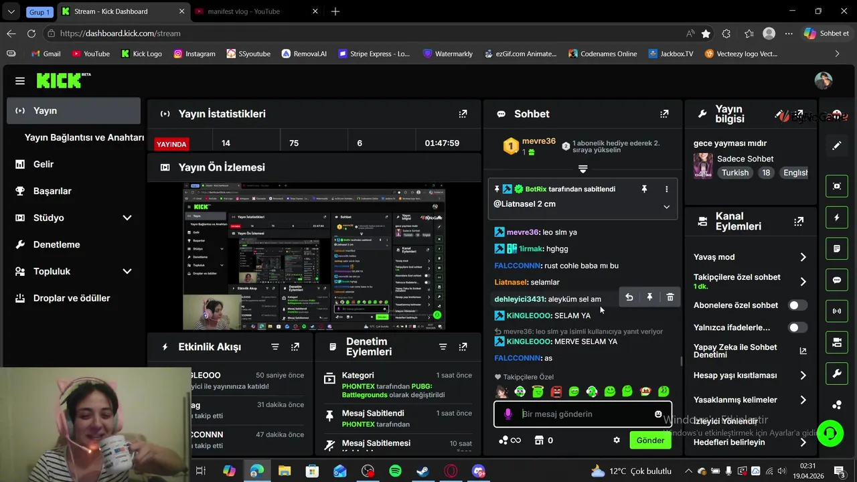Click the microphone icon in the message box

tap(508, 414)
